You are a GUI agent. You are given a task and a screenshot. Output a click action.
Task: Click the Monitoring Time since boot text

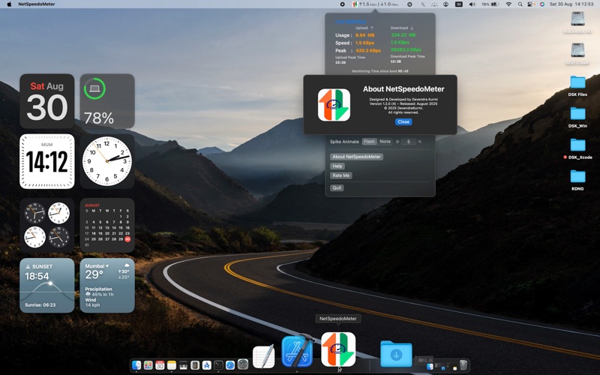379,71
